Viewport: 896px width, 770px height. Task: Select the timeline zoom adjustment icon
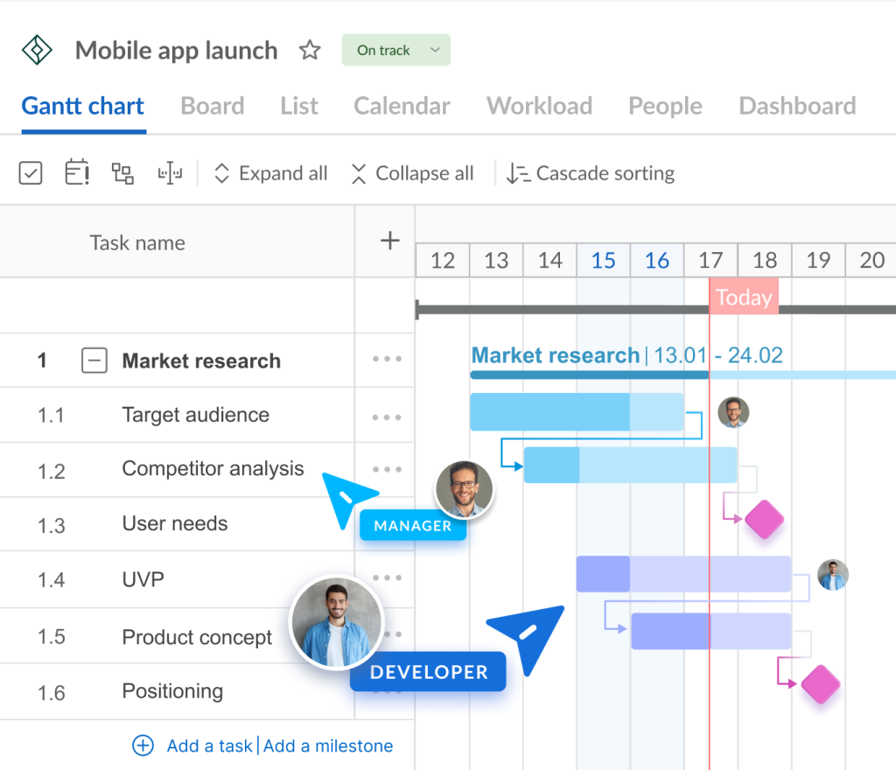[170, 172]
